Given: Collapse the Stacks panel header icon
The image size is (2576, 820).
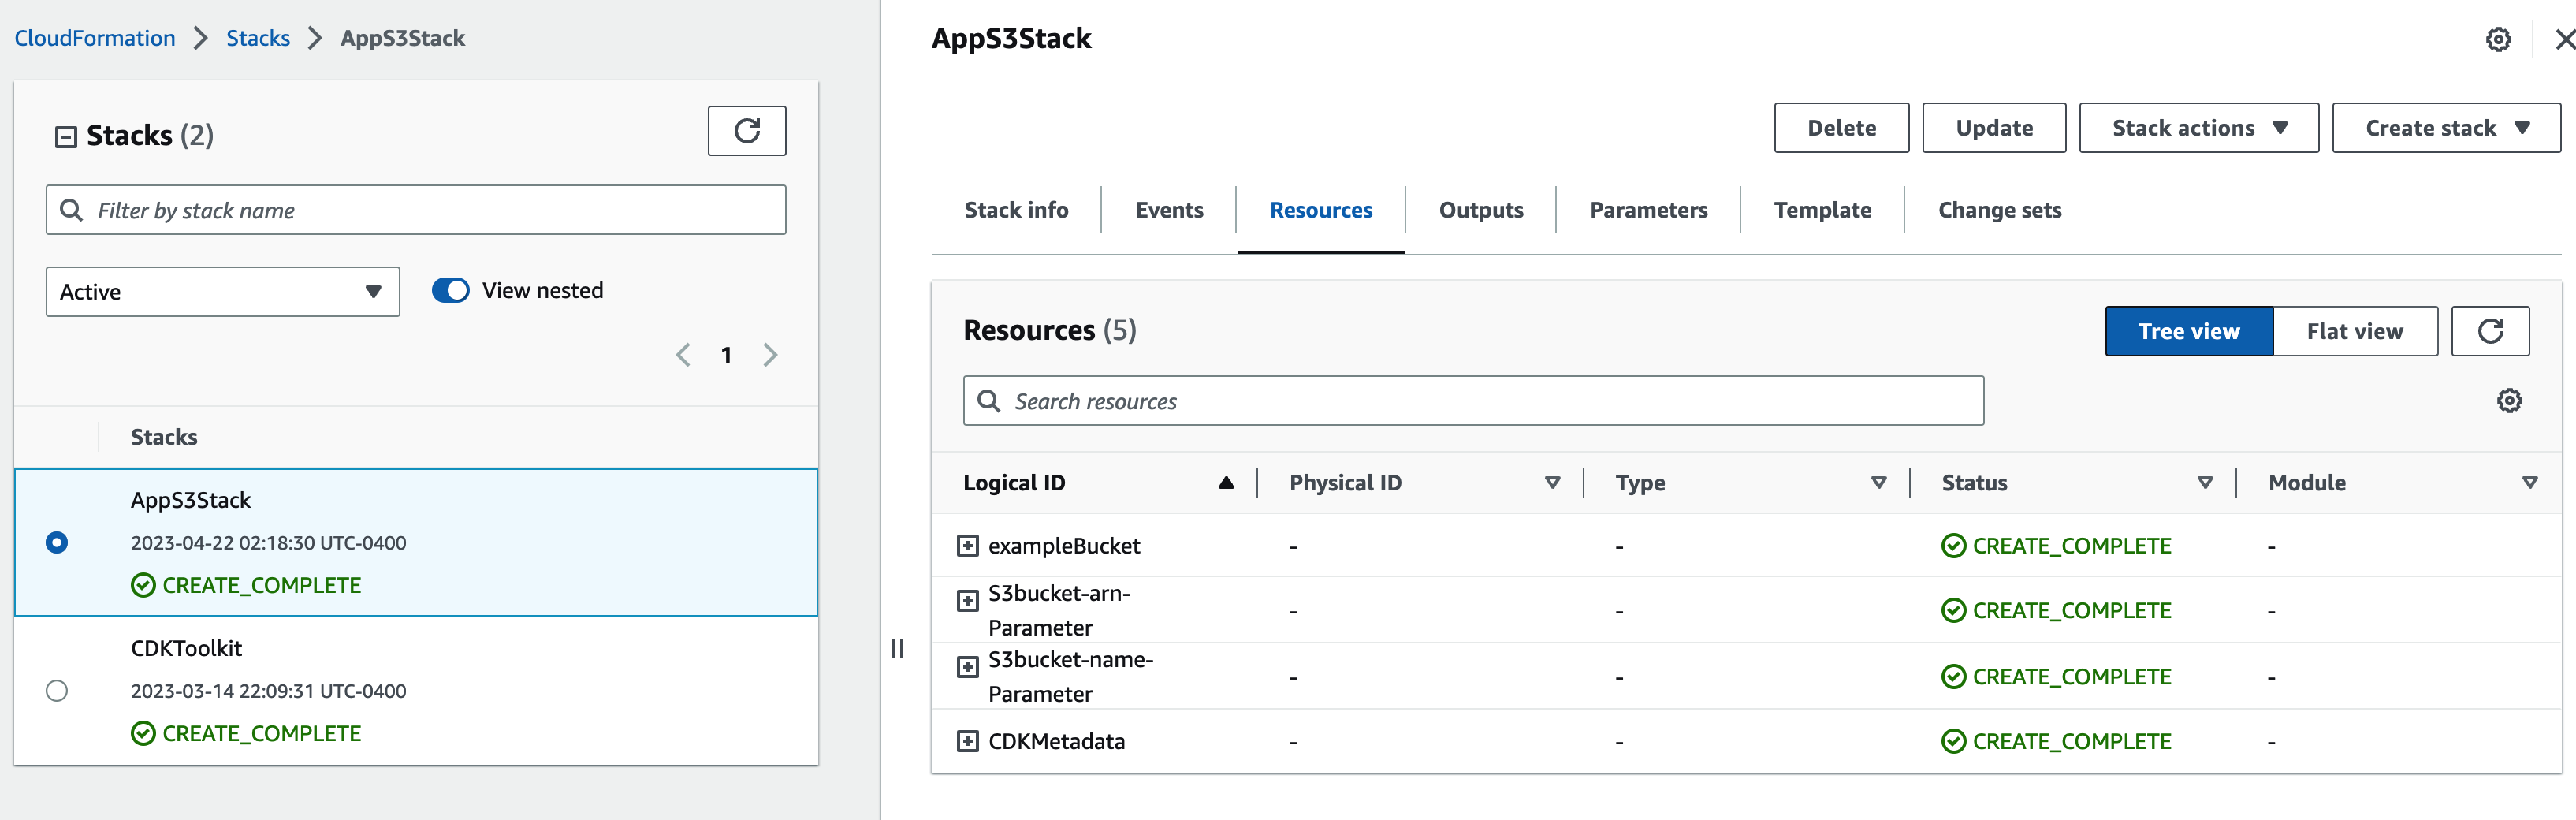Looking at the screenshot, I should [66, 137].
